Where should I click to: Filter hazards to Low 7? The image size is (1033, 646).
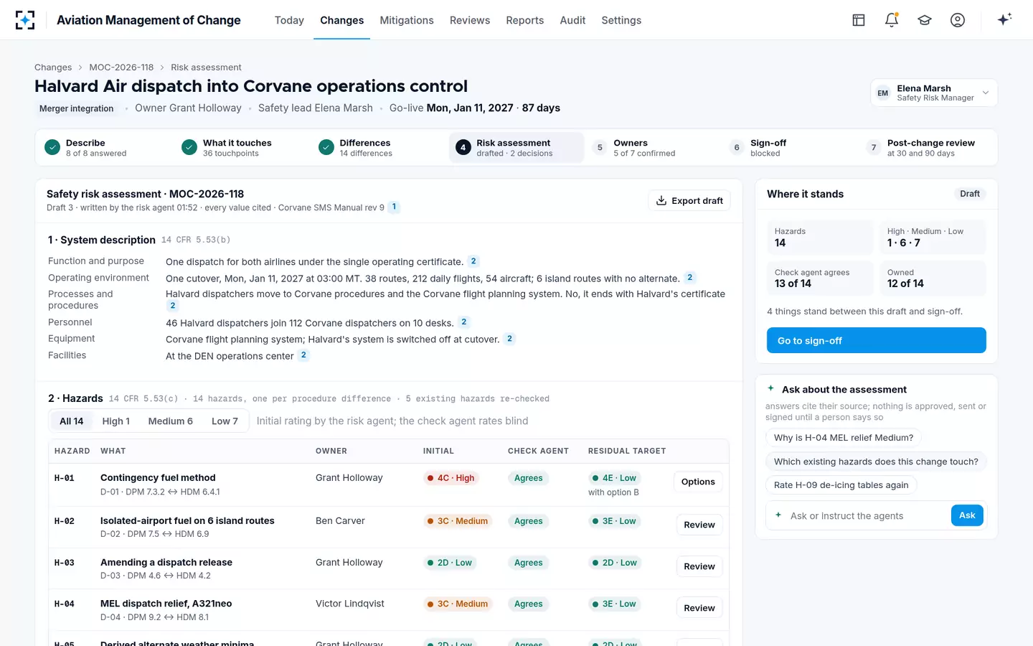225,421
